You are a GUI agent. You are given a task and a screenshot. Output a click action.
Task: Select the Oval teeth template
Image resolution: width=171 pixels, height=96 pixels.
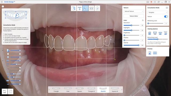tap(68, 90)
